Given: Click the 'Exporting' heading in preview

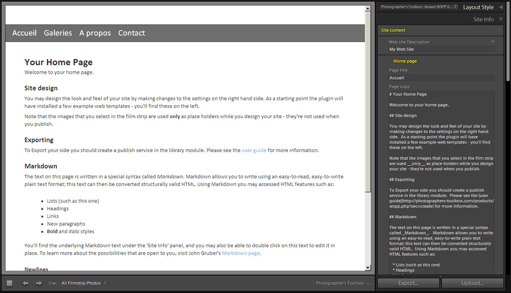Looking at the screenshot, I should [x=39, y=140].
